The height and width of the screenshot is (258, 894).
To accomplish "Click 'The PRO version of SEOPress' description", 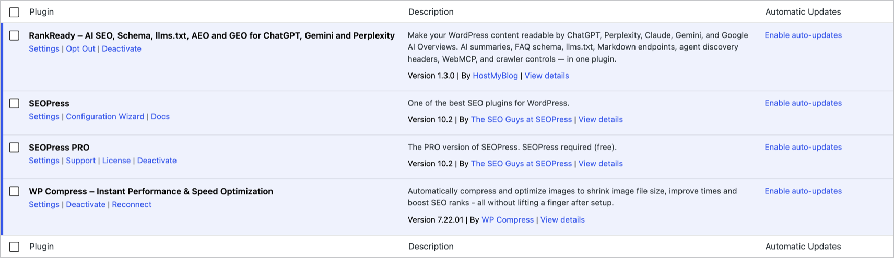I will 512,147.
